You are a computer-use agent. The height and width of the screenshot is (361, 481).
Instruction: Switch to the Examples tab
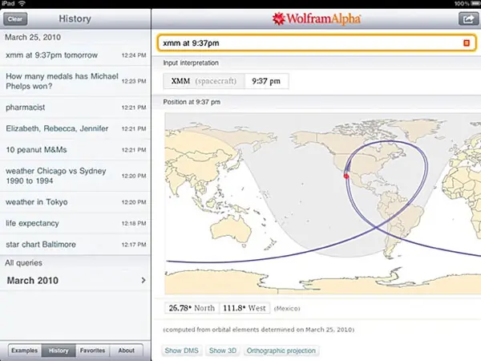click(x=25, y=351)
